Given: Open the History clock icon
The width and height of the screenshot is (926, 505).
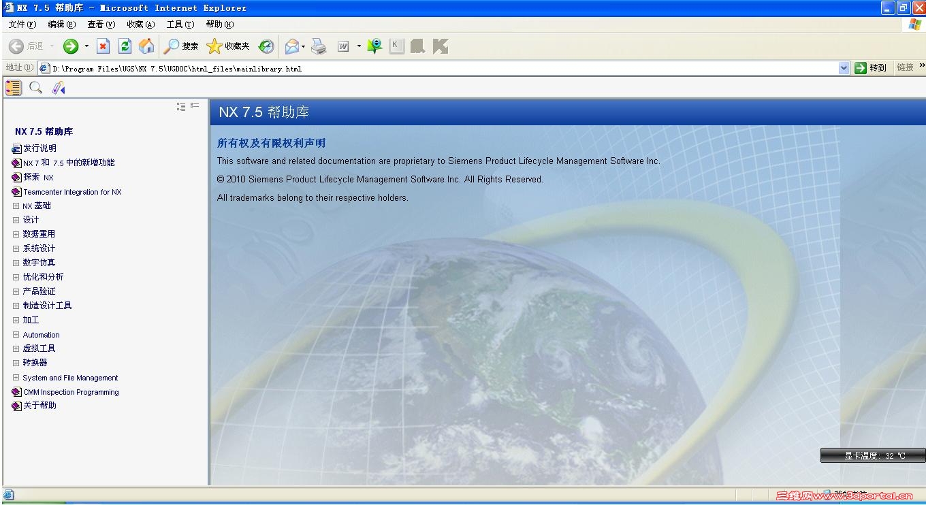Looking at the screenshot, I should coord(266,46).
